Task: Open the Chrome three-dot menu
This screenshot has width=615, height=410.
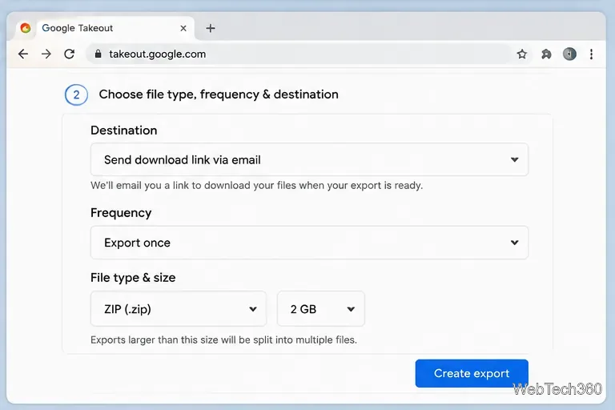Action: coord(591,54)
